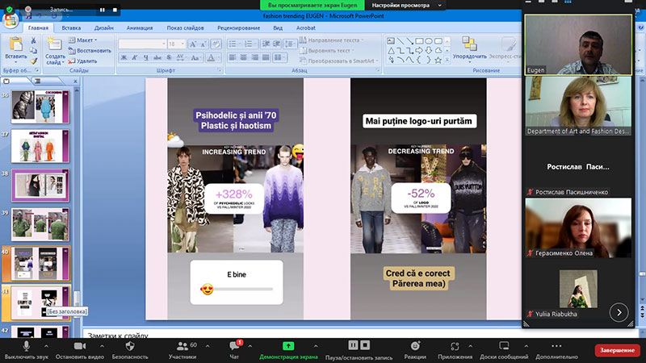The width and height of the screenshot is (646, 363).
Task: Click Демонстрация экрана share screen button
Action: point(288,350)
